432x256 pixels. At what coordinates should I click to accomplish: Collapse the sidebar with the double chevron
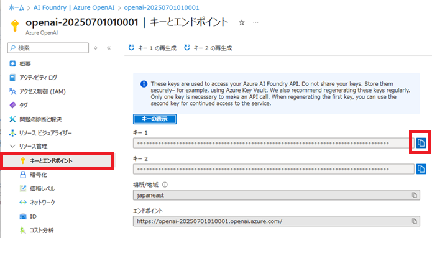[109, 48]
